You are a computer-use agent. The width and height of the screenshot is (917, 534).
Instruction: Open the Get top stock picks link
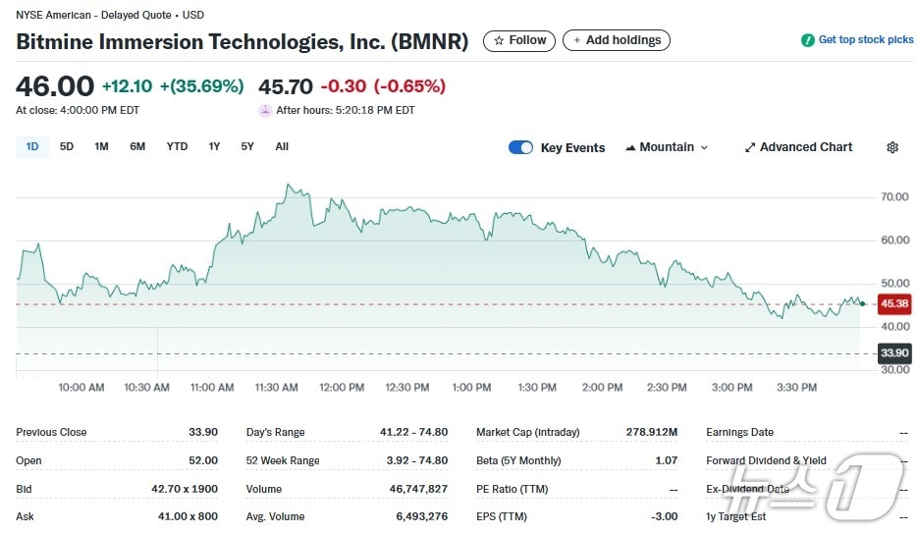point(865,40)
